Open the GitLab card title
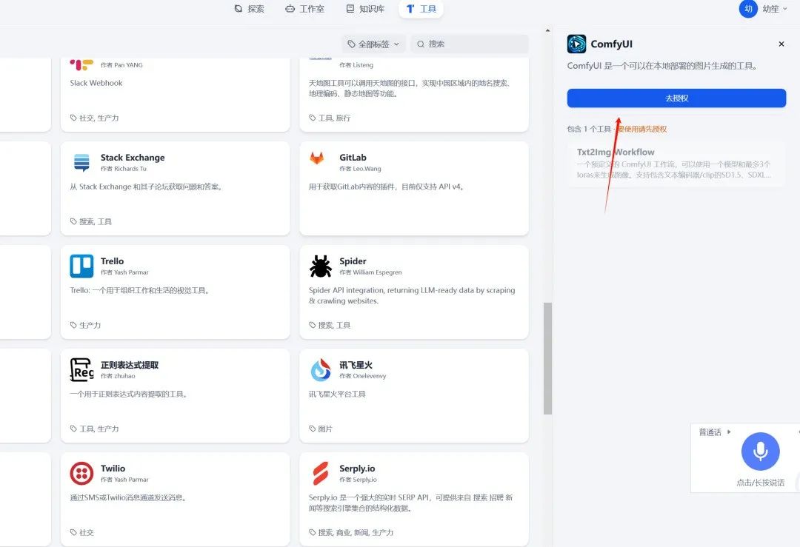The width and height of the screenshot is (800, 547). [353, 158]
